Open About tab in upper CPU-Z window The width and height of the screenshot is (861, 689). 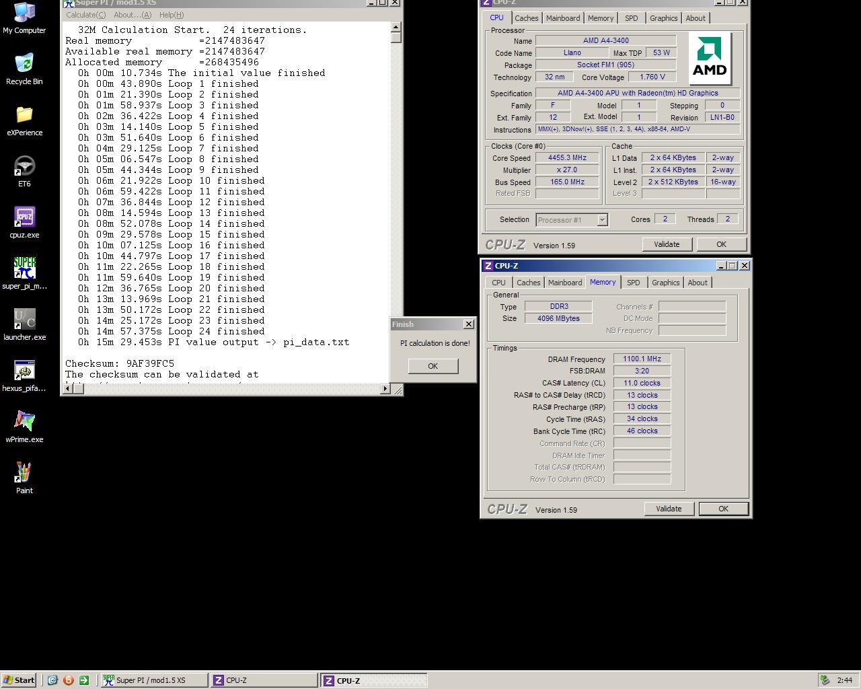[696, 18]
